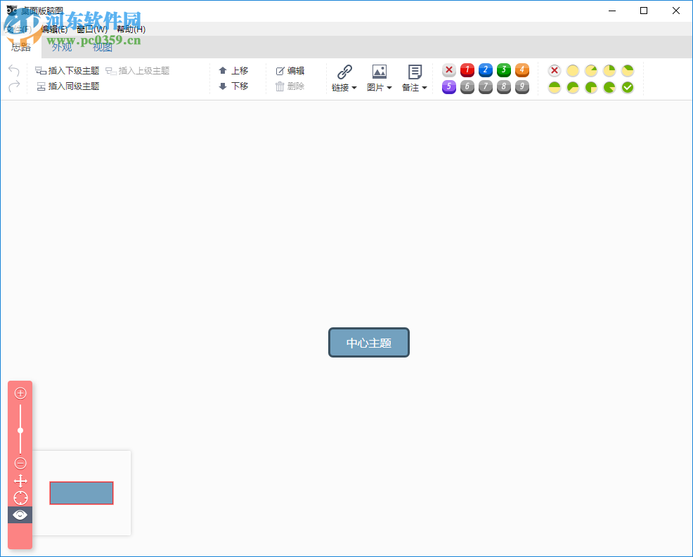Move topic up with 上移
Screen dimensions: 693x557
(x=233, y=71)
